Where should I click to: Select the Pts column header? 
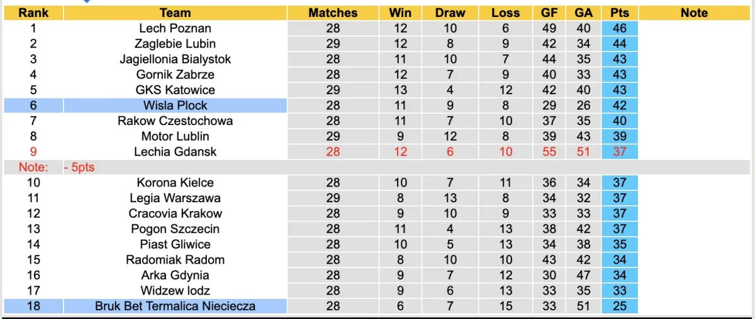[619, 13]
